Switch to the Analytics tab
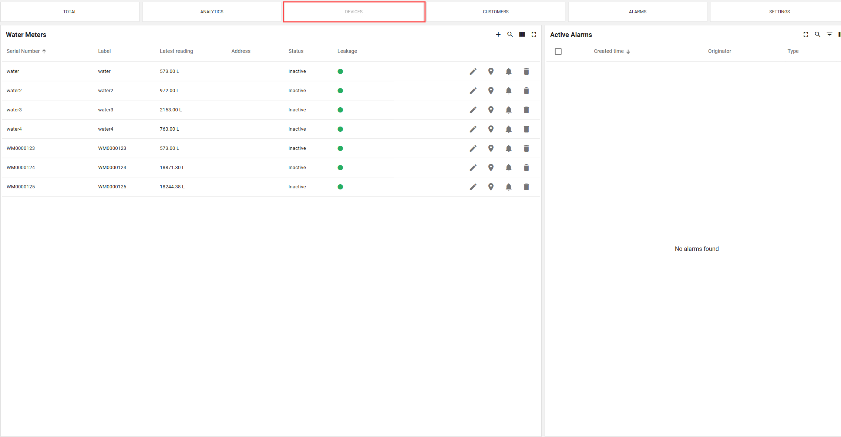841x437 pixels. [x=212, y=12]
